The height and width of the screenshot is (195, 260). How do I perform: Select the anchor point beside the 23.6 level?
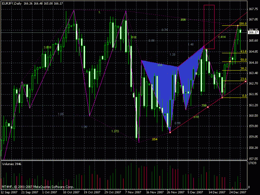tap(245, 81)
